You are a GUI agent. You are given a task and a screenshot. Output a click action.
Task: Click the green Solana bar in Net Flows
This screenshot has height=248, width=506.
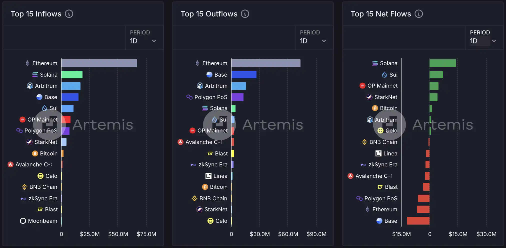[442, 63]
